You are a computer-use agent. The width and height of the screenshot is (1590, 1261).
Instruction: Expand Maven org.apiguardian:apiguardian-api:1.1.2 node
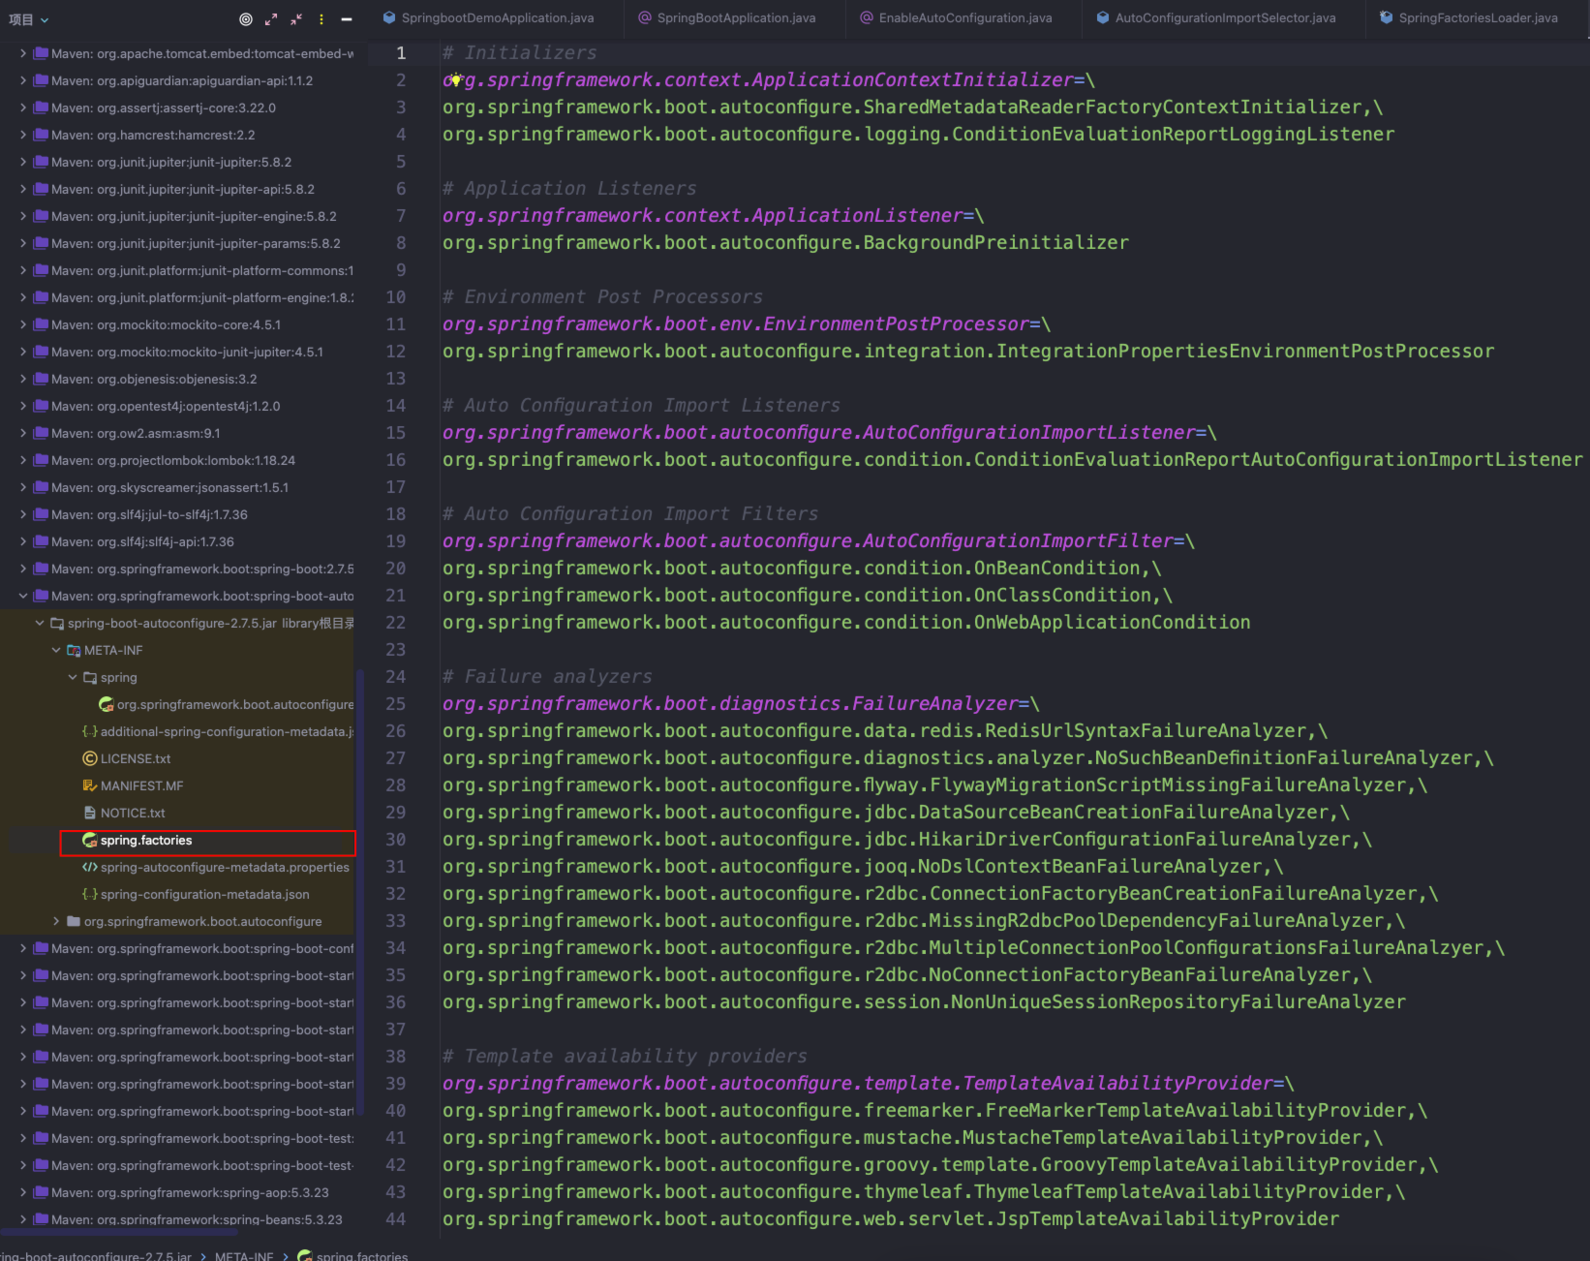coord(23,81)
